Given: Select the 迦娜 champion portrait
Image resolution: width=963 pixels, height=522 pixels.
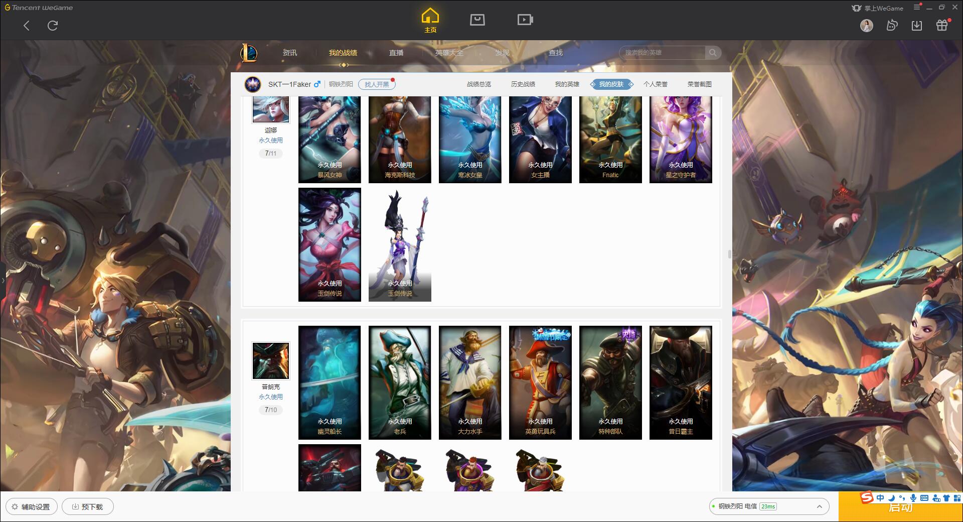Looking at the screenshot, I should [x=271, y=109].
